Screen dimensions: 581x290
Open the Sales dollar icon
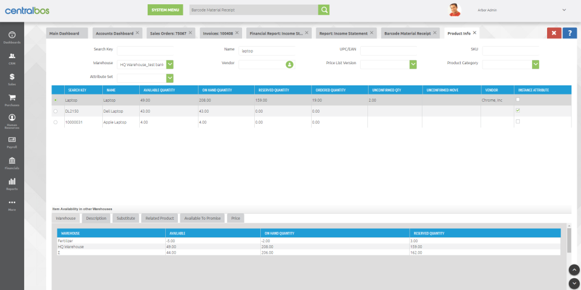[12, 77]
